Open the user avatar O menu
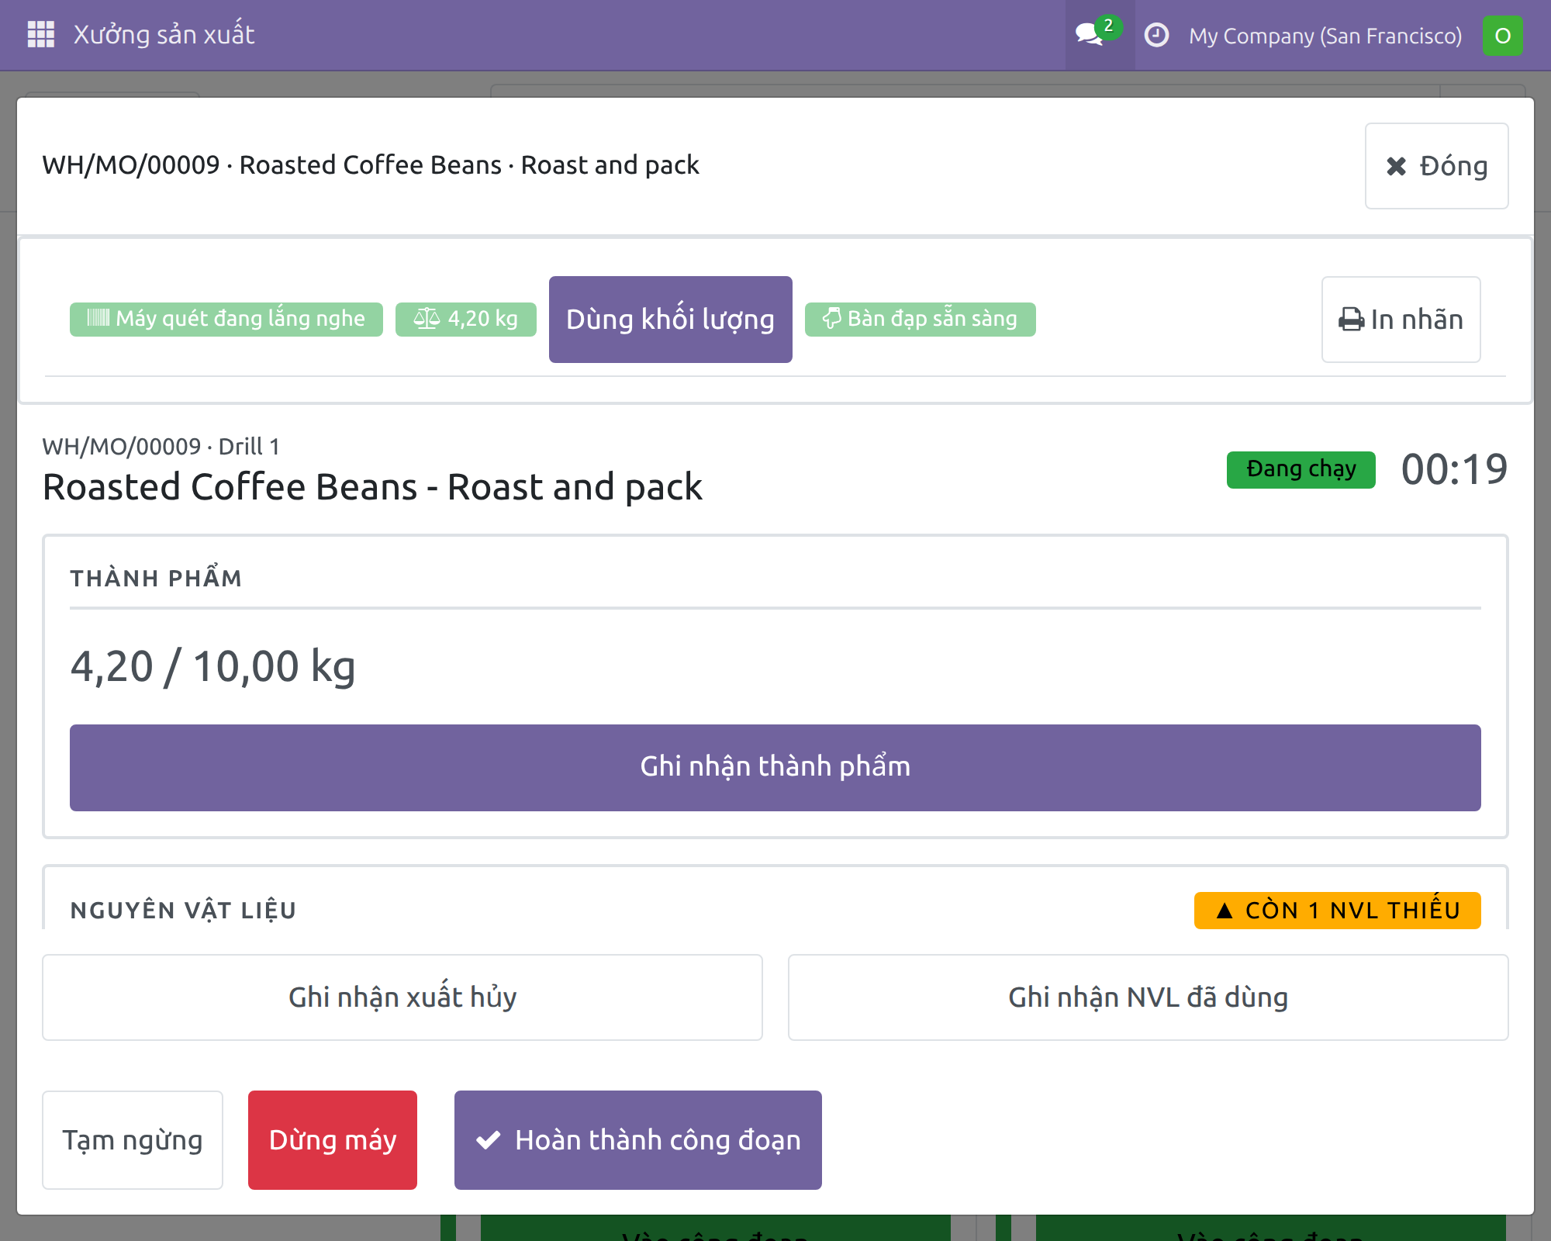The image size is (1551, 1241). pos(1502,36)
